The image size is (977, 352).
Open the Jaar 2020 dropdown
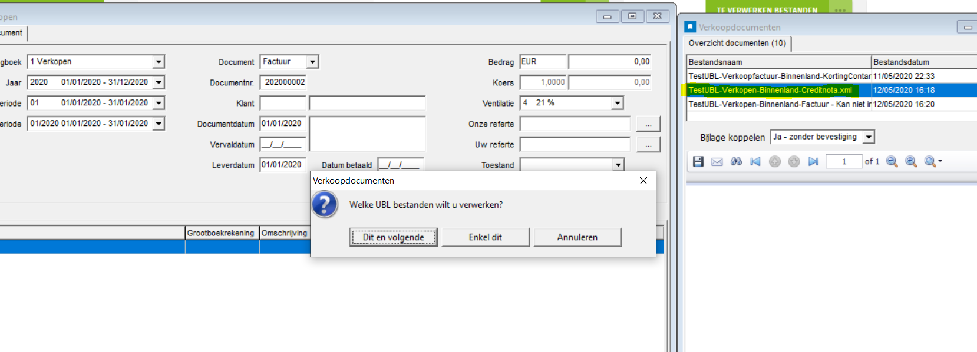[x=159, y=82]
